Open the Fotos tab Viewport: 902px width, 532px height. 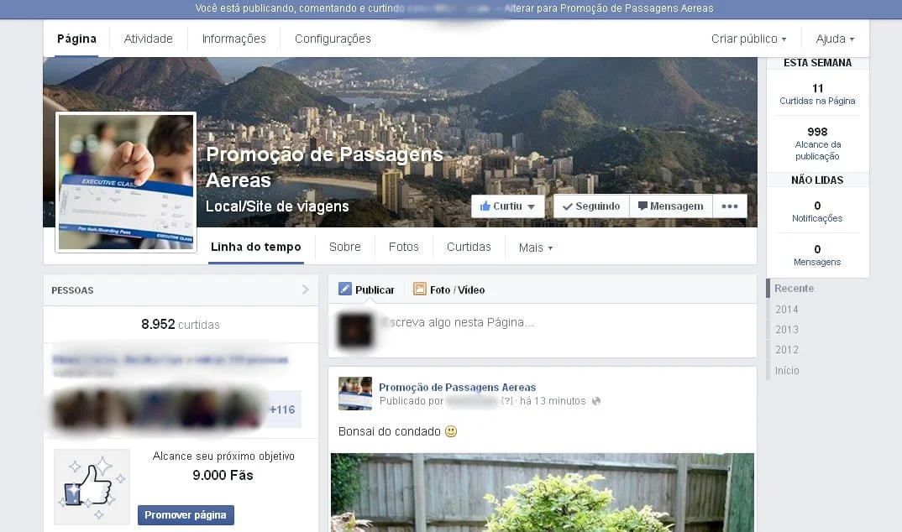pos(403,247)
